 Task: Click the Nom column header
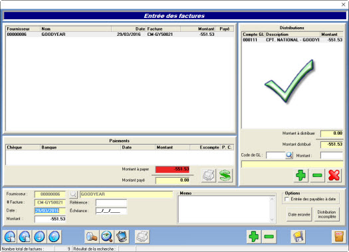tap(76, 29)
